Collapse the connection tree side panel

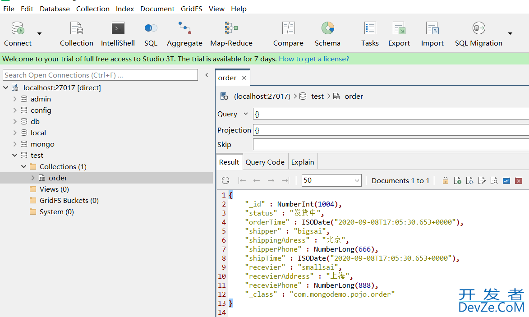207,75
